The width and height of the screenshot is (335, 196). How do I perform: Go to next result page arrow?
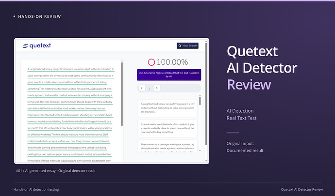coord(157,88)
